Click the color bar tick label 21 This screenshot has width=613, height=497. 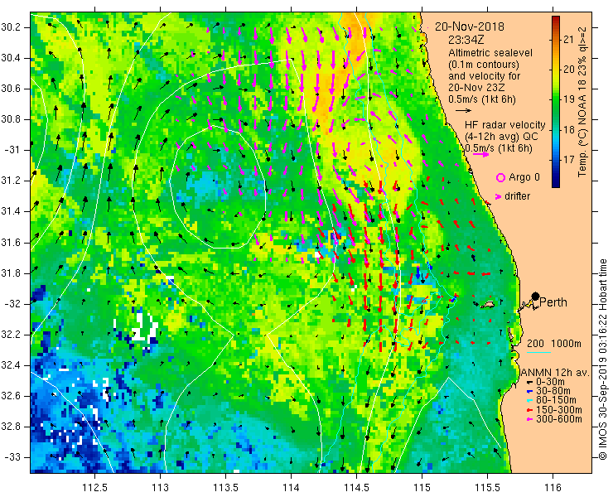pos(569,40)
